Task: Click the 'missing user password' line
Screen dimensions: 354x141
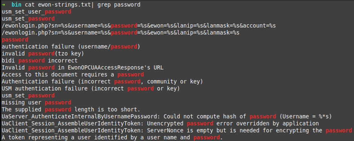Action: (37, 102)
